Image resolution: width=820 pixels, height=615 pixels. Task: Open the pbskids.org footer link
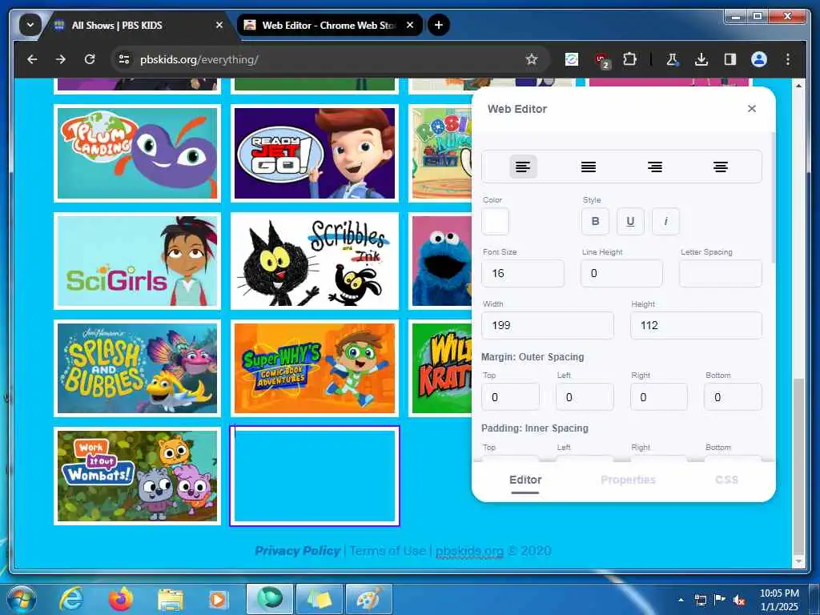(469, 551)
